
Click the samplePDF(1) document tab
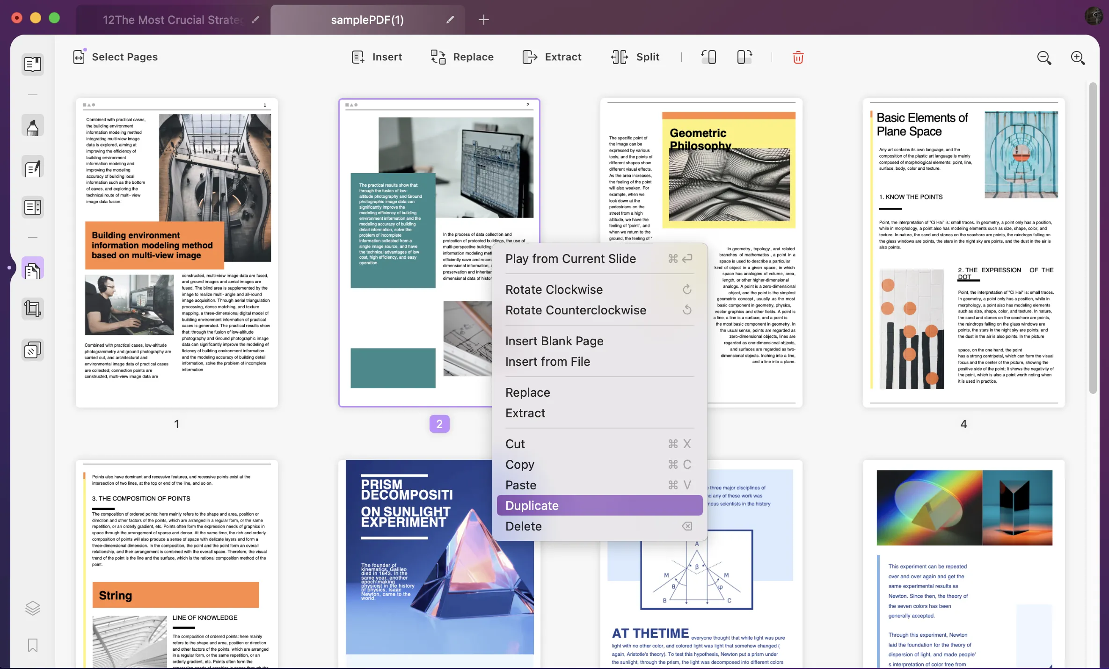[366, 20]
